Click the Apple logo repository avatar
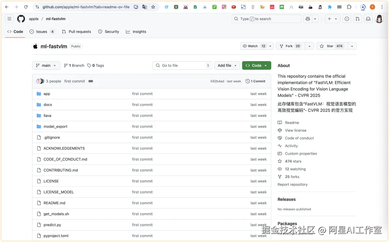 click(35, 46)
